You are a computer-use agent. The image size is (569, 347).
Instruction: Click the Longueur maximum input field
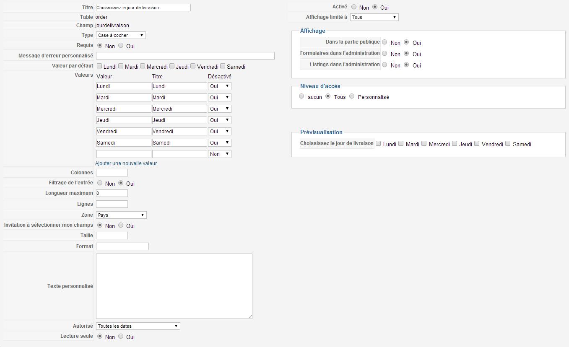[x=112, y=193]
